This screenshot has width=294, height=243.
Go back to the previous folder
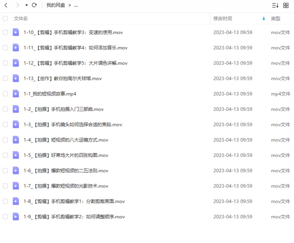[x=6, y=5]
